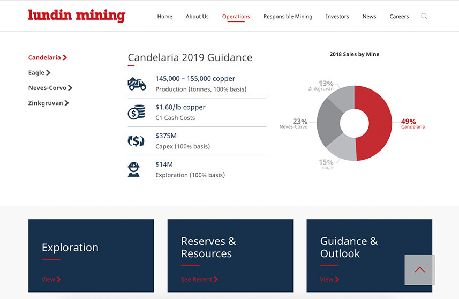The height and width of the screenshot is (299, 459).
Task: Click the 13% Zinkgruvan chart label
Action: point(321,86)
